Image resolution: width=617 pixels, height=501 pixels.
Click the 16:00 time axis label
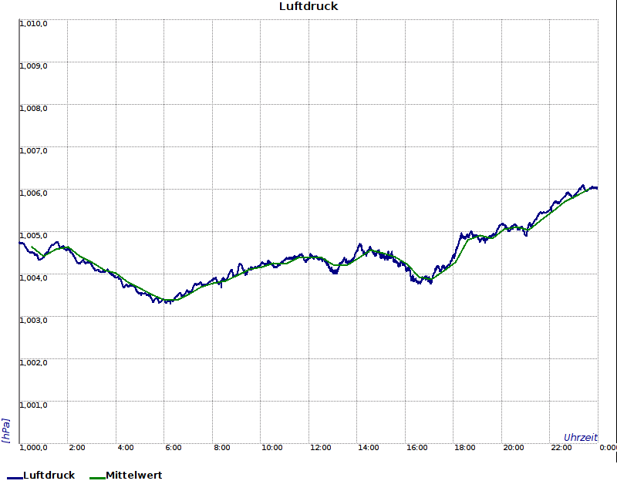[416, 447]
